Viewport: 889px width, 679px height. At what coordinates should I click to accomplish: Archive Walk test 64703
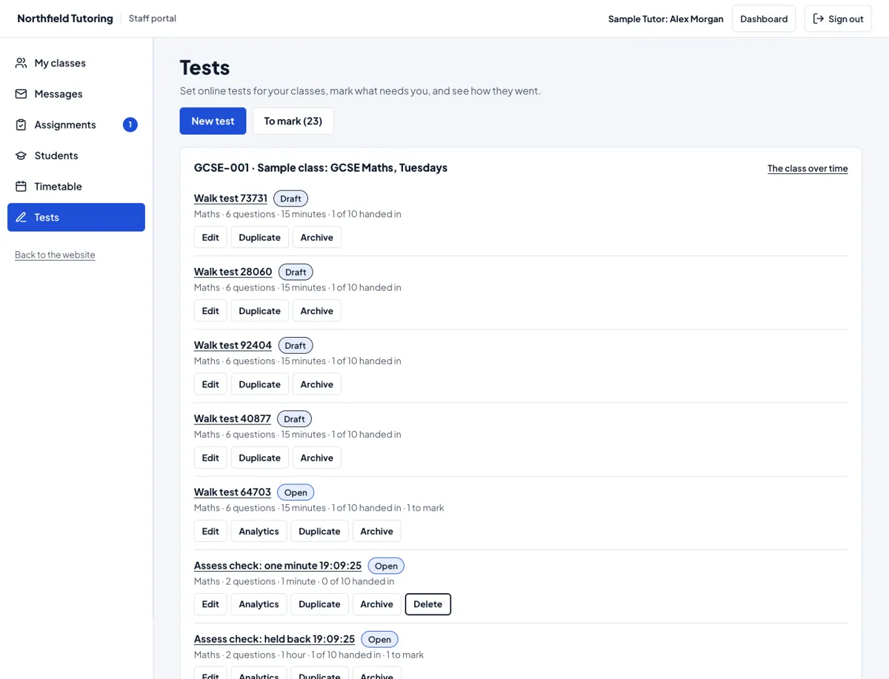point(376,531)
